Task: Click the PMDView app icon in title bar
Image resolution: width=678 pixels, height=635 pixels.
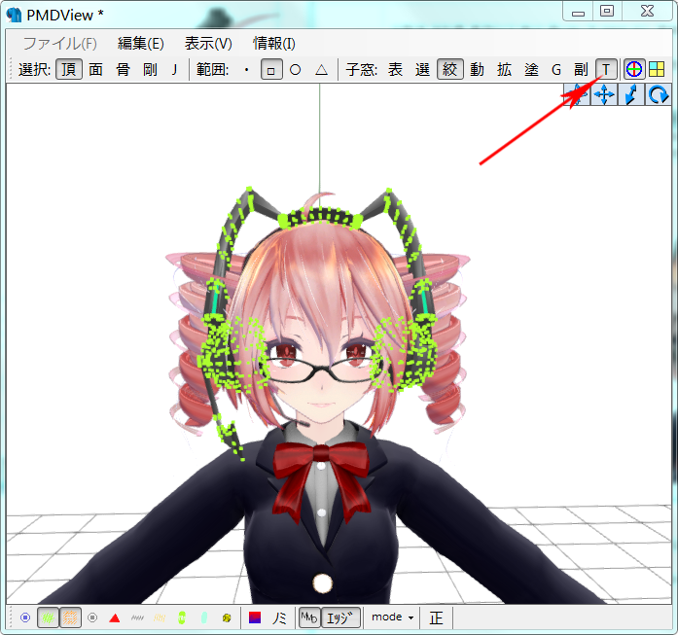Action: pos(14,15)
